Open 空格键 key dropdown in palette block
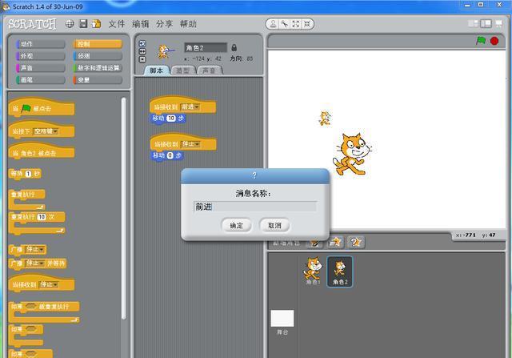This screenshot has height=358, width=512. tap(46, 131)
